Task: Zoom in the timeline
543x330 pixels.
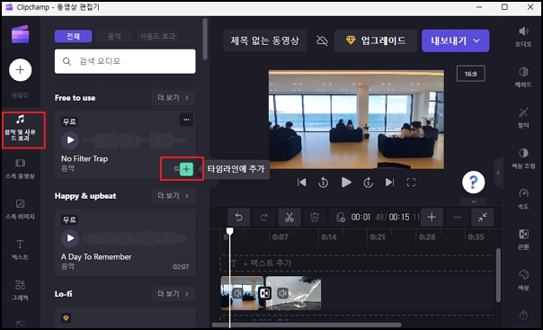Action: 432,218
